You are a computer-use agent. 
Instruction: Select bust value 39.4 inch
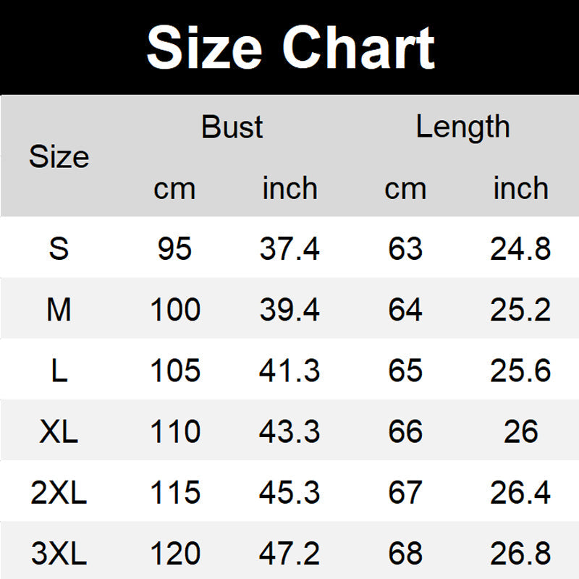[x=289, y=310]
